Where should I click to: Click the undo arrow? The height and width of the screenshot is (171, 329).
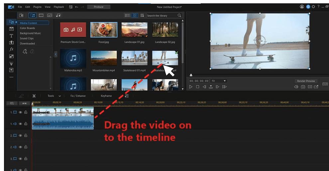click(x=76, y=7)
